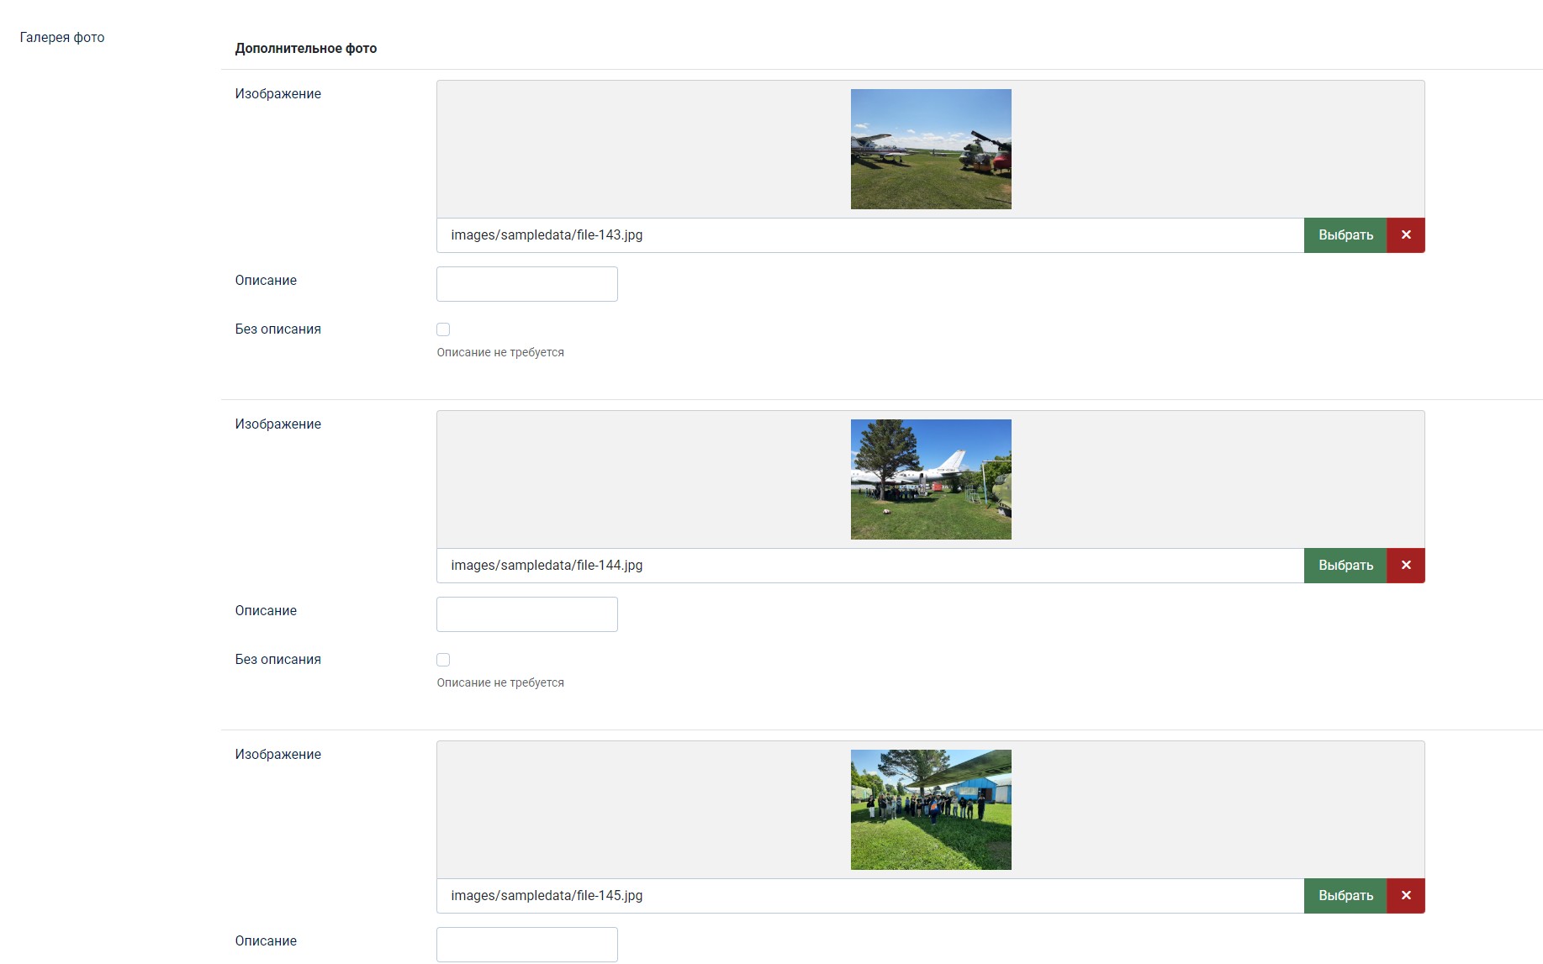
Task: Click the airplane behind tree photo preview
Action: tap(931, 479)
